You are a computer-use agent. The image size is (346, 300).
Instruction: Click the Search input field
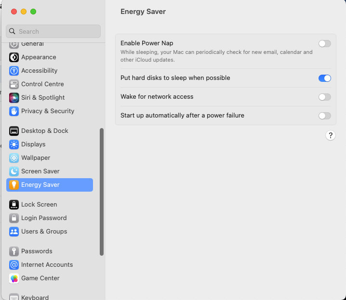click(53, 31)
